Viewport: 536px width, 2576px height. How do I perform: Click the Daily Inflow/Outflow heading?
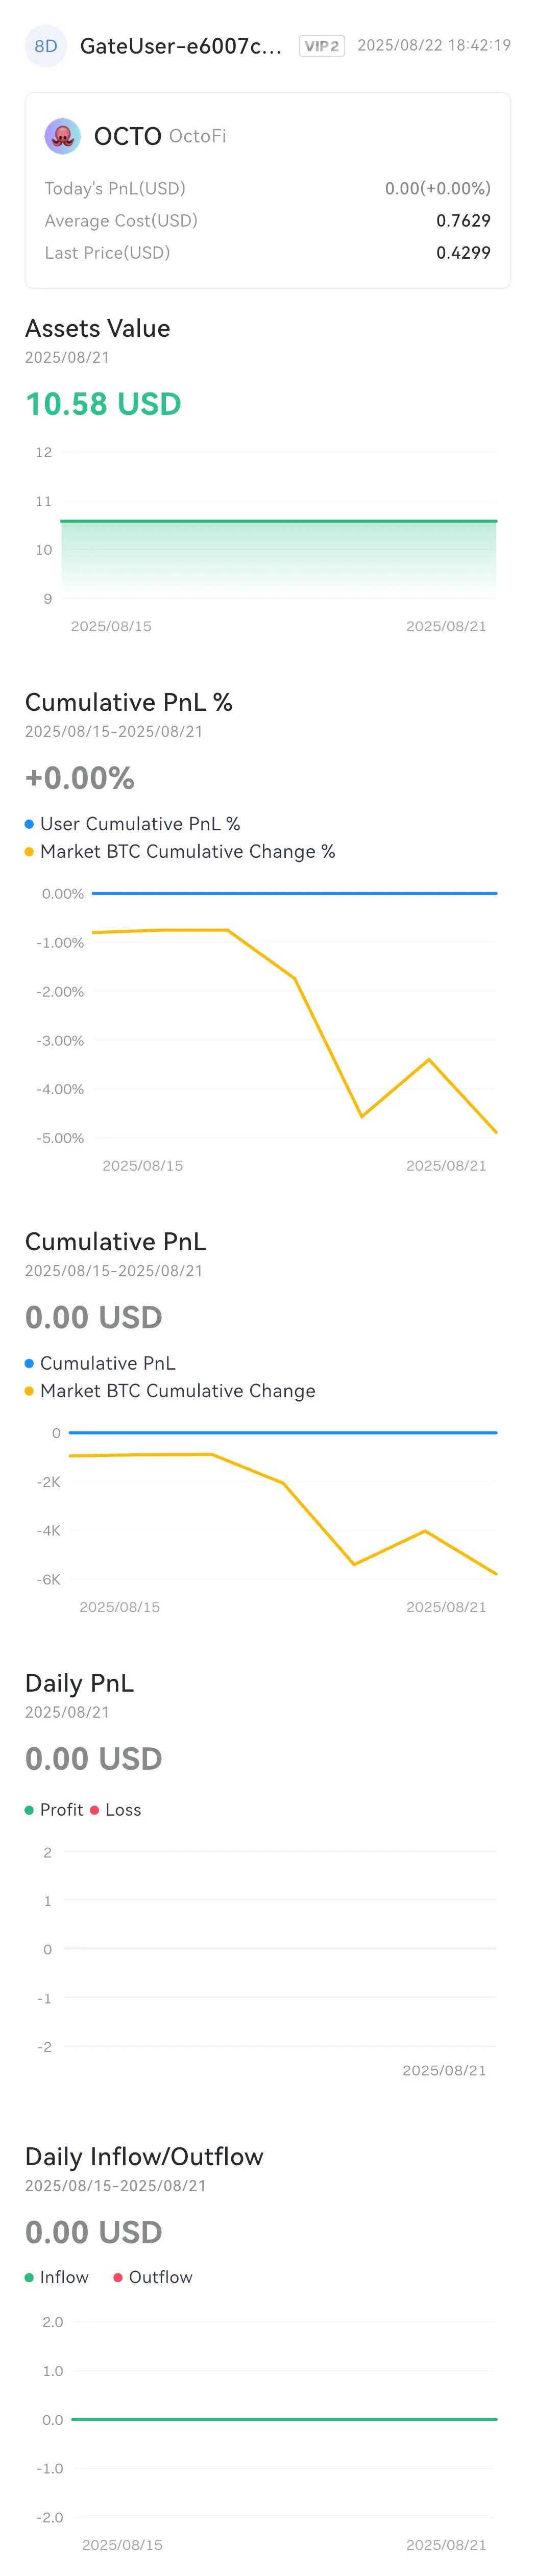[144, 2157]
